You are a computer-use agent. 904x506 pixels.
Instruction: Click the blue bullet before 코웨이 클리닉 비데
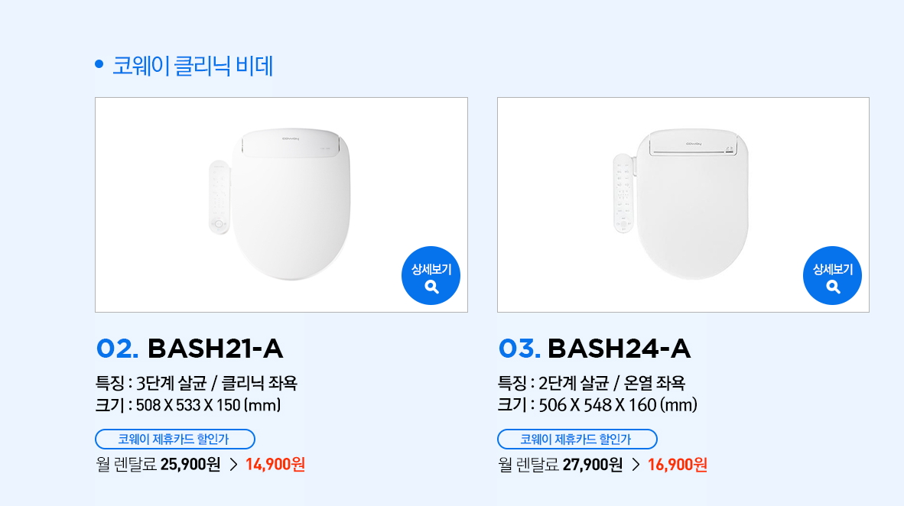[x=99, y=65]
